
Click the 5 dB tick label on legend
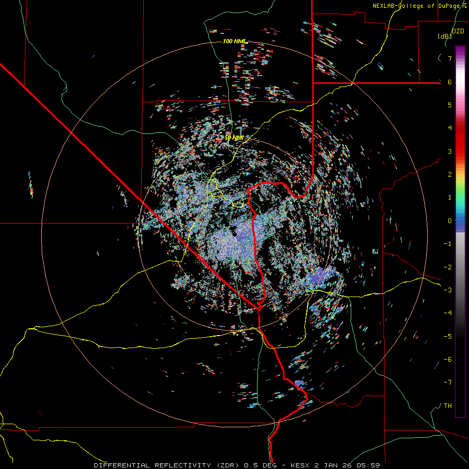tap(450, 105)
